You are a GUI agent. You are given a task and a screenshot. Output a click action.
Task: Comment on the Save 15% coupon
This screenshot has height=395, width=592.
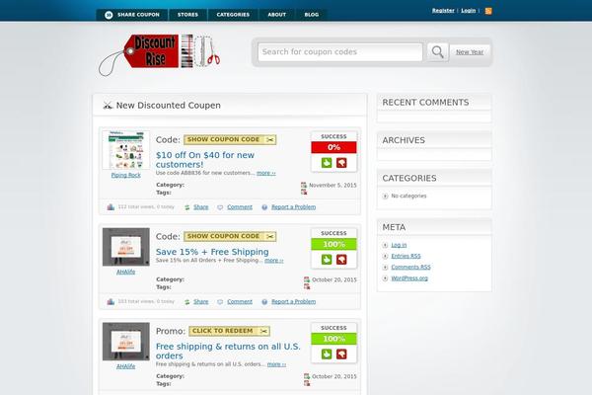[240, 301]
